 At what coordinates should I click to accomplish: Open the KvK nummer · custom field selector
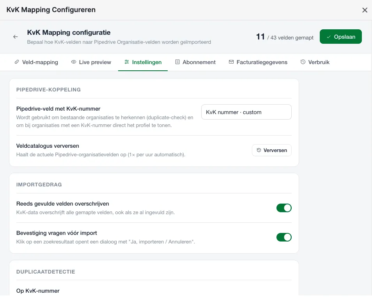(x=246, y=112)
